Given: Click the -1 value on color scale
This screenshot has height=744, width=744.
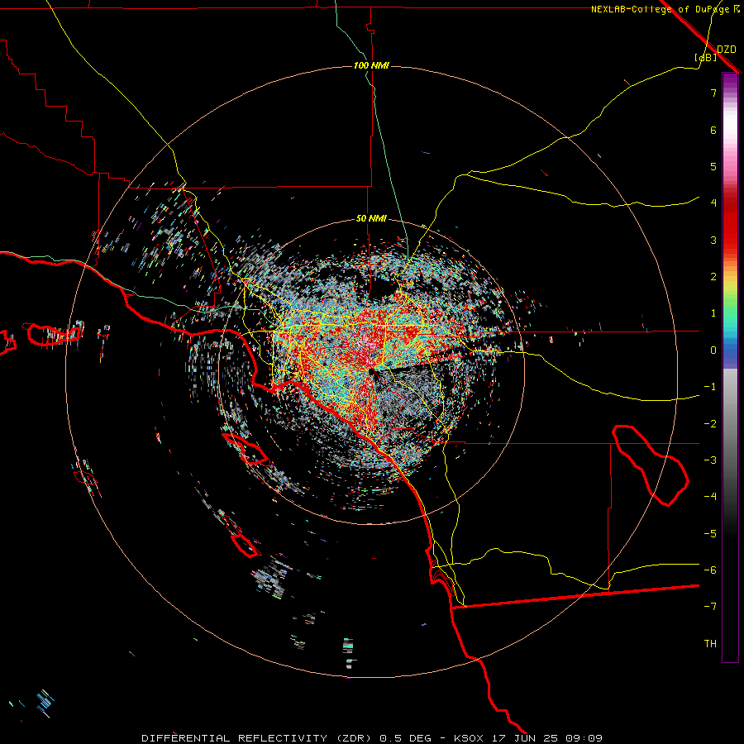Looking at the screenshot, I should (710, 387).
